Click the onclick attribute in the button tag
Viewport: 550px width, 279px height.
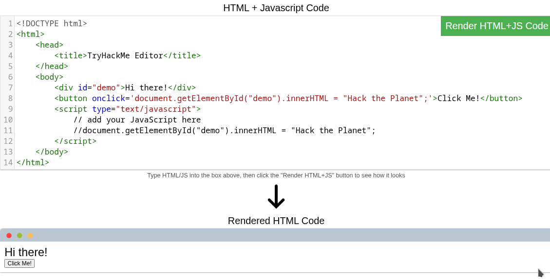(108, 98)
